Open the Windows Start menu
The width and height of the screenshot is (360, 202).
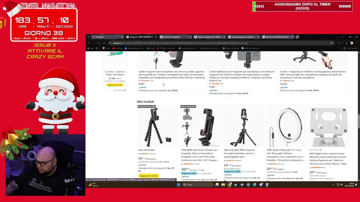178,185
